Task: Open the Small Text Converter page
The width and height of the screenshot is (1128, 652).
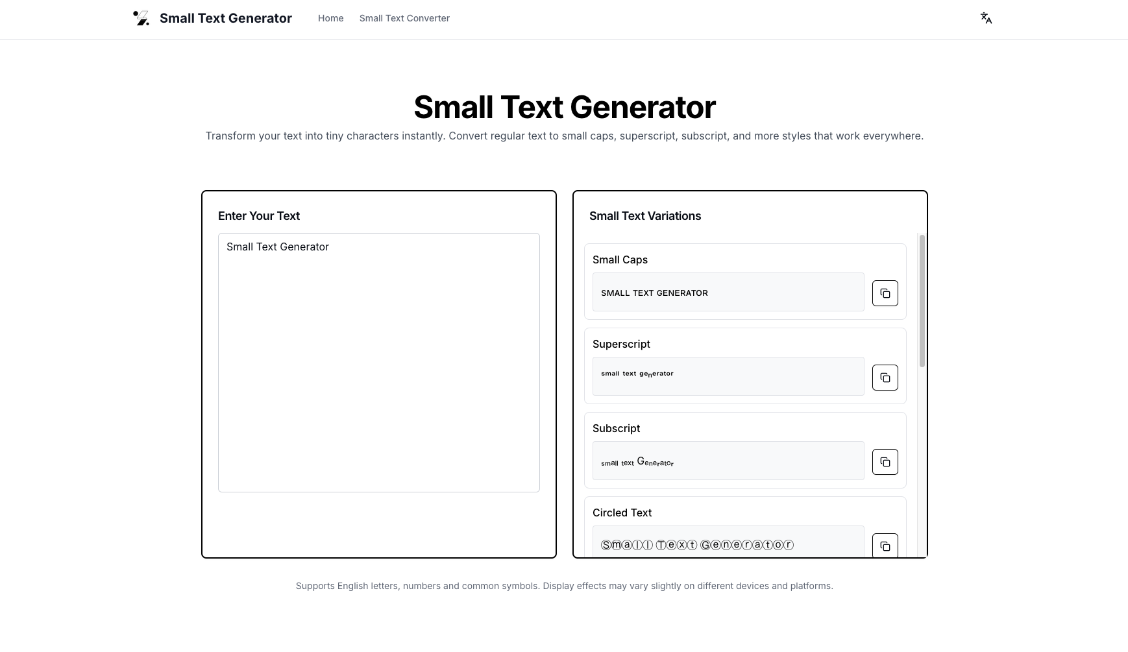Action: (x=404, y=18)
